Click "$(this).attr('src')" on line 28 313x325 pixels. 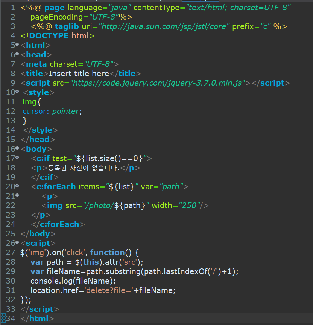(108, 262)
